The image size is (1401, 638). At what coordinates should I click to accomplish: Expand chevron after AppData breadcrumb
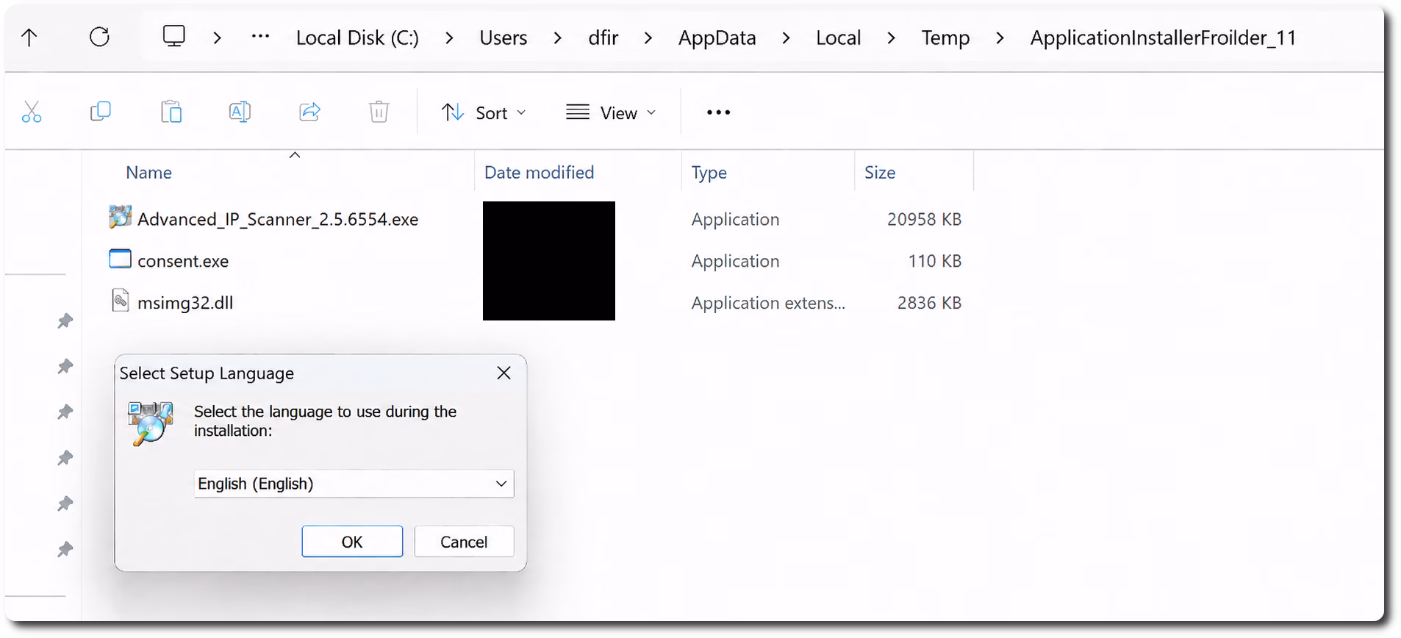[x=786, y=37]
